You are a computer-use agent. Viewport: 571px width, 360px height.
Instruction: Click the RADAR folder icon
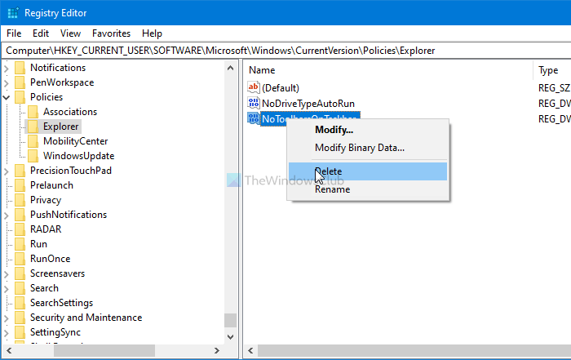click(x=20, y=229)
